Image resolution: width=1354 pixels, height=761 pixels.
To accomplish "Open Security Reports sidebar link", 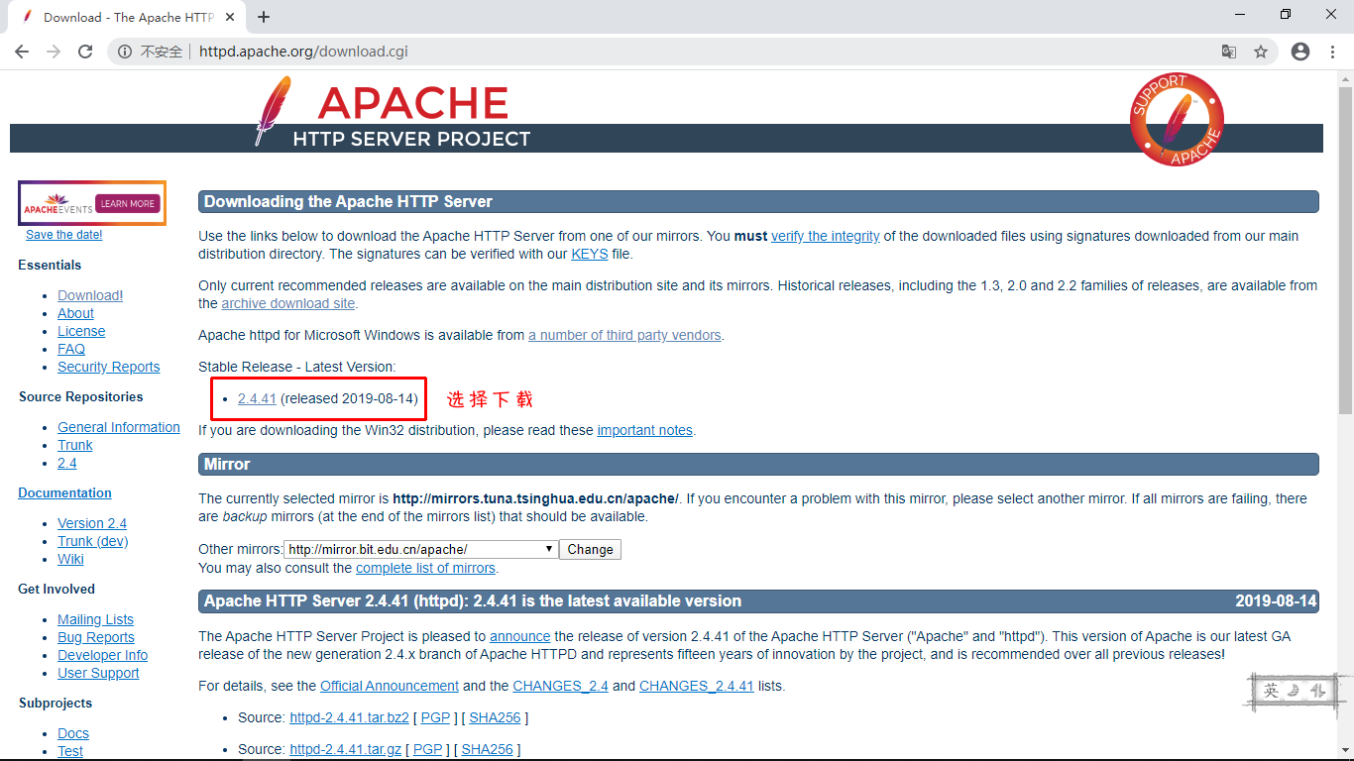I will pyautogui.click(x=108, y=367).
